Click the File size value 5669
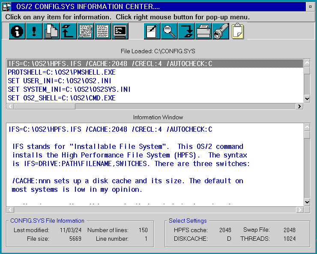 75,239
